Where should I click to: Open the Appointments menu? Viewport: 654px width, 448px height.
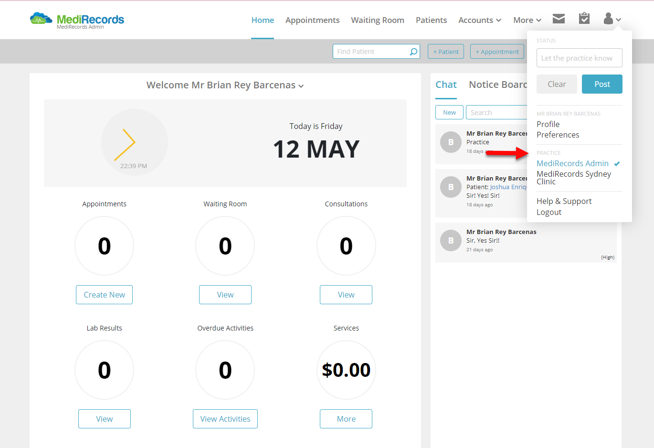coord(312,20)
